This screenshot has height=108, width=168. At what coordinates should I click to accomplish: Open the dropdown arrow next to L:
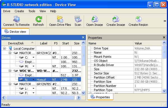click(33, 89)
